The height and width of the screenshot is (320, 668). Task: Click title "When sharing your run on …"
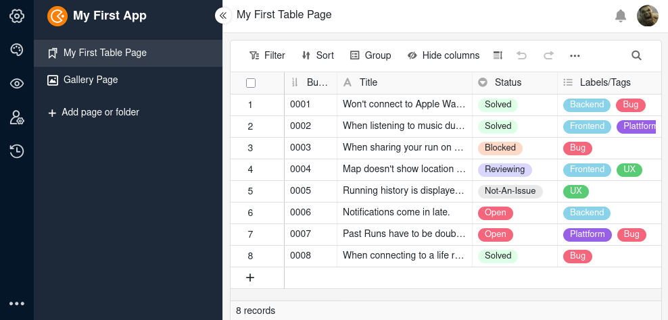click(404, 148)
